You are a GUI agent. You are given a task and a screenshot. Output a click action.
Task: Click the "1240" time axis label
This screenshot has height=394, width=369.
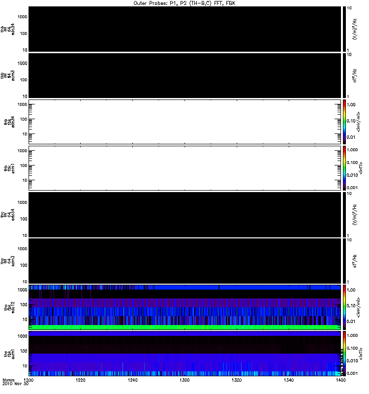coord(132,380)
